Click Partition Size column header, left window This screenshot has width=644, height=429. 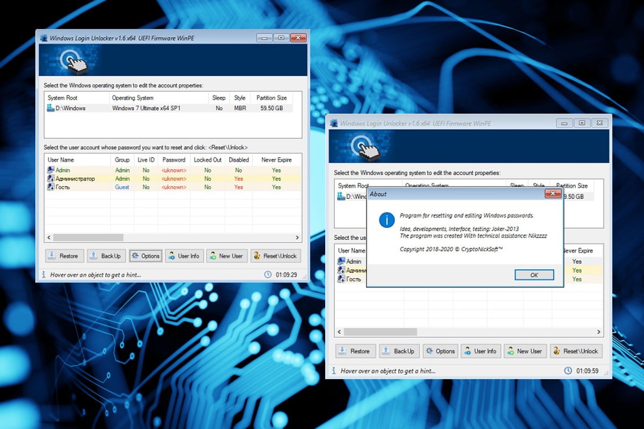(x=272, y=98)
